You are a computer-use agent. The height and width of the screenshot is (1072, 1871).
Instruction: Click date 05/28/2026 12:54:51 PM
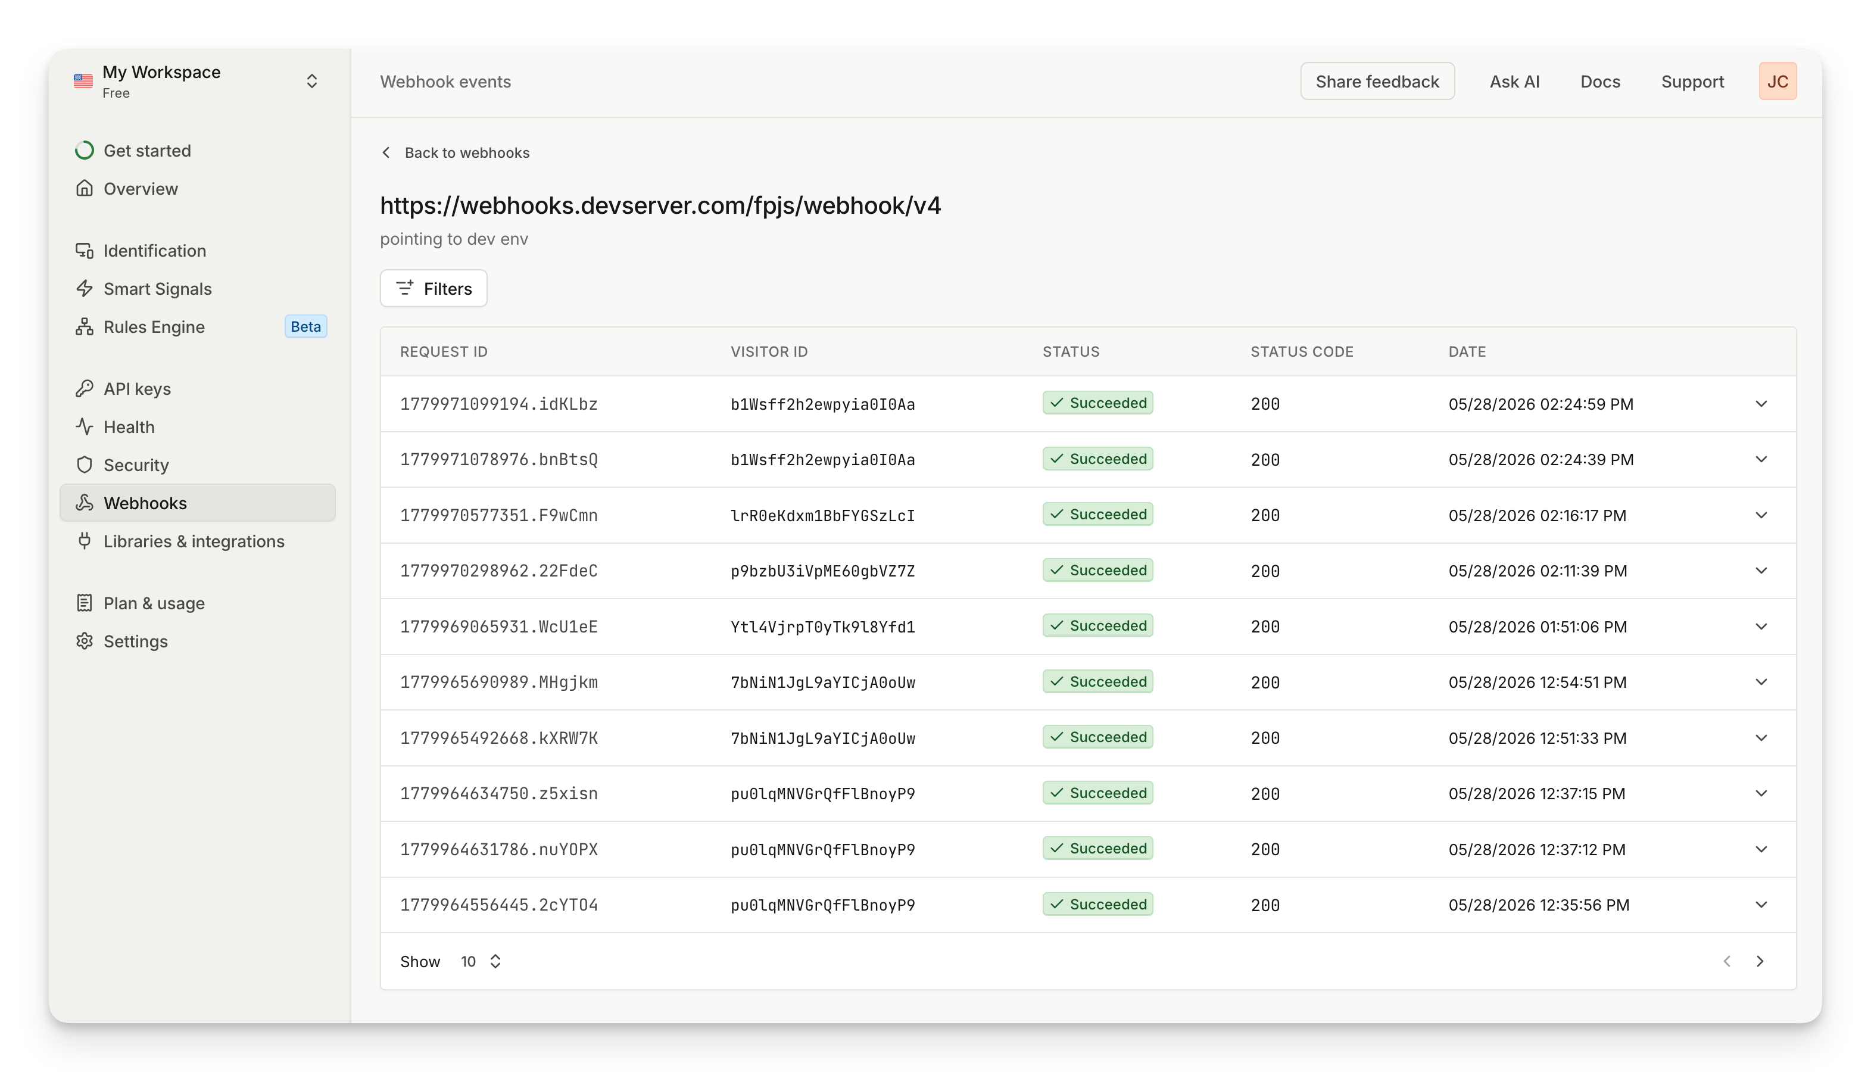[1537, 683]
